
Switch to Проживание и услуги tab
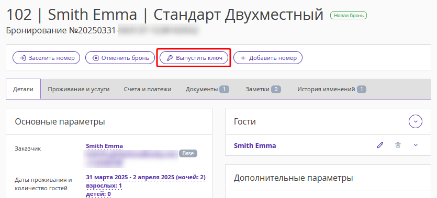[x=79, y=89]
